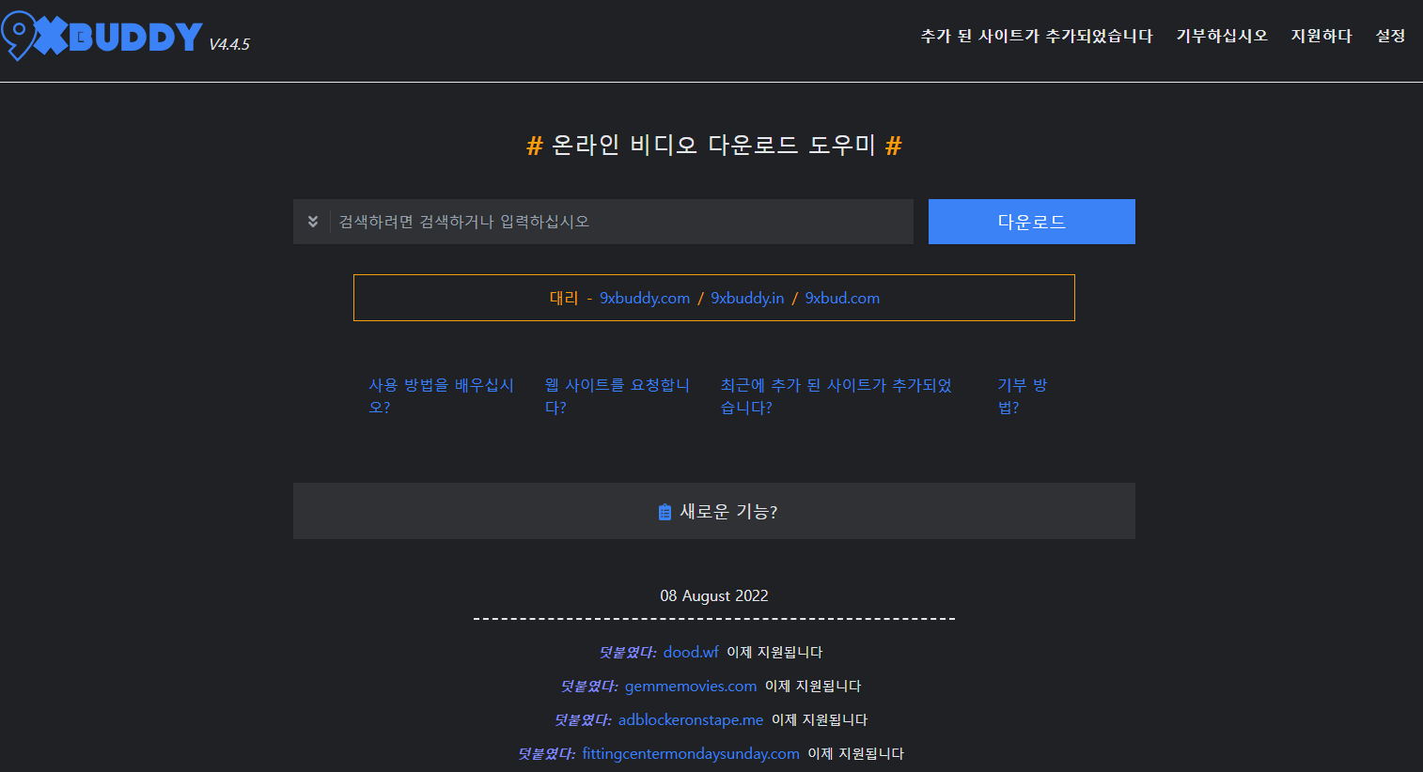Viewport: 1423px width, 772px height.
Task: Click the clipboard icon beside 새로운 기능?
Action: pyautogui.click(x=665, y=512)
